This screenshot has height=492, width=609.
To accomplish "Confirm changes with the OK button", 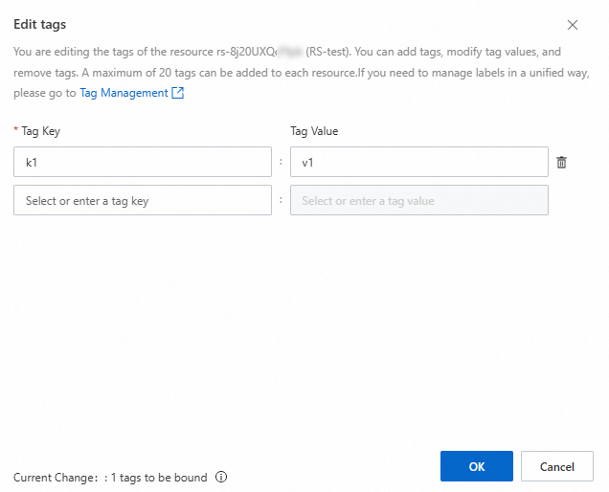I will 476,466.
